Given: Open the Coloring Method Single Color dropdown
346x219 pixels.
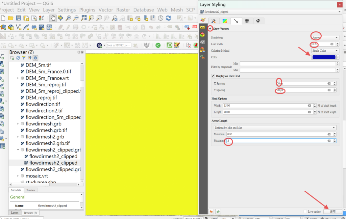Looking at the screenshot, I should pos(325,51).
